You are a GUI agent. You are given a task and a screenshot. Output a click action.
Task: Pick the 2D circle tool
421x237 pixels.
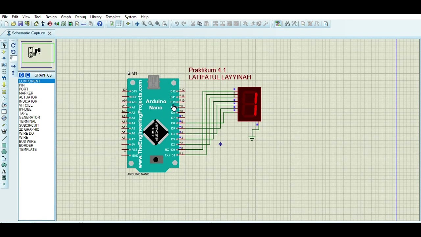pos(4,152)
